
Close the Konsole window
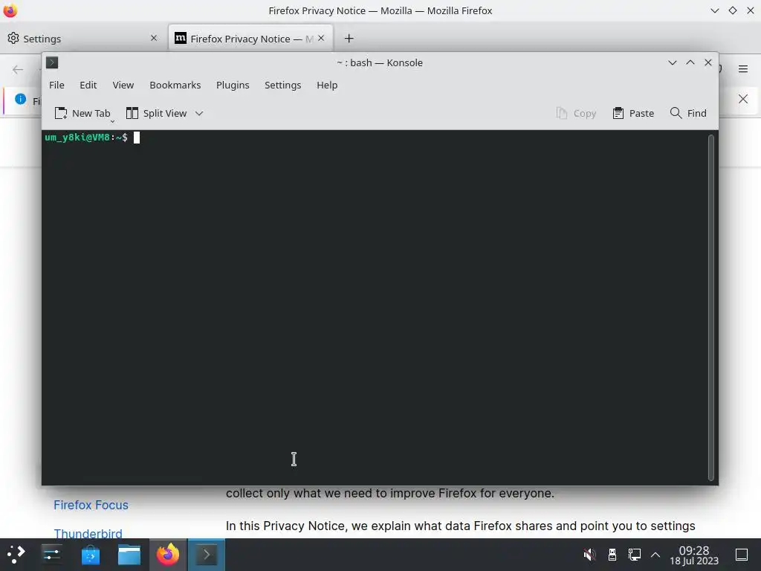[708, 62]
